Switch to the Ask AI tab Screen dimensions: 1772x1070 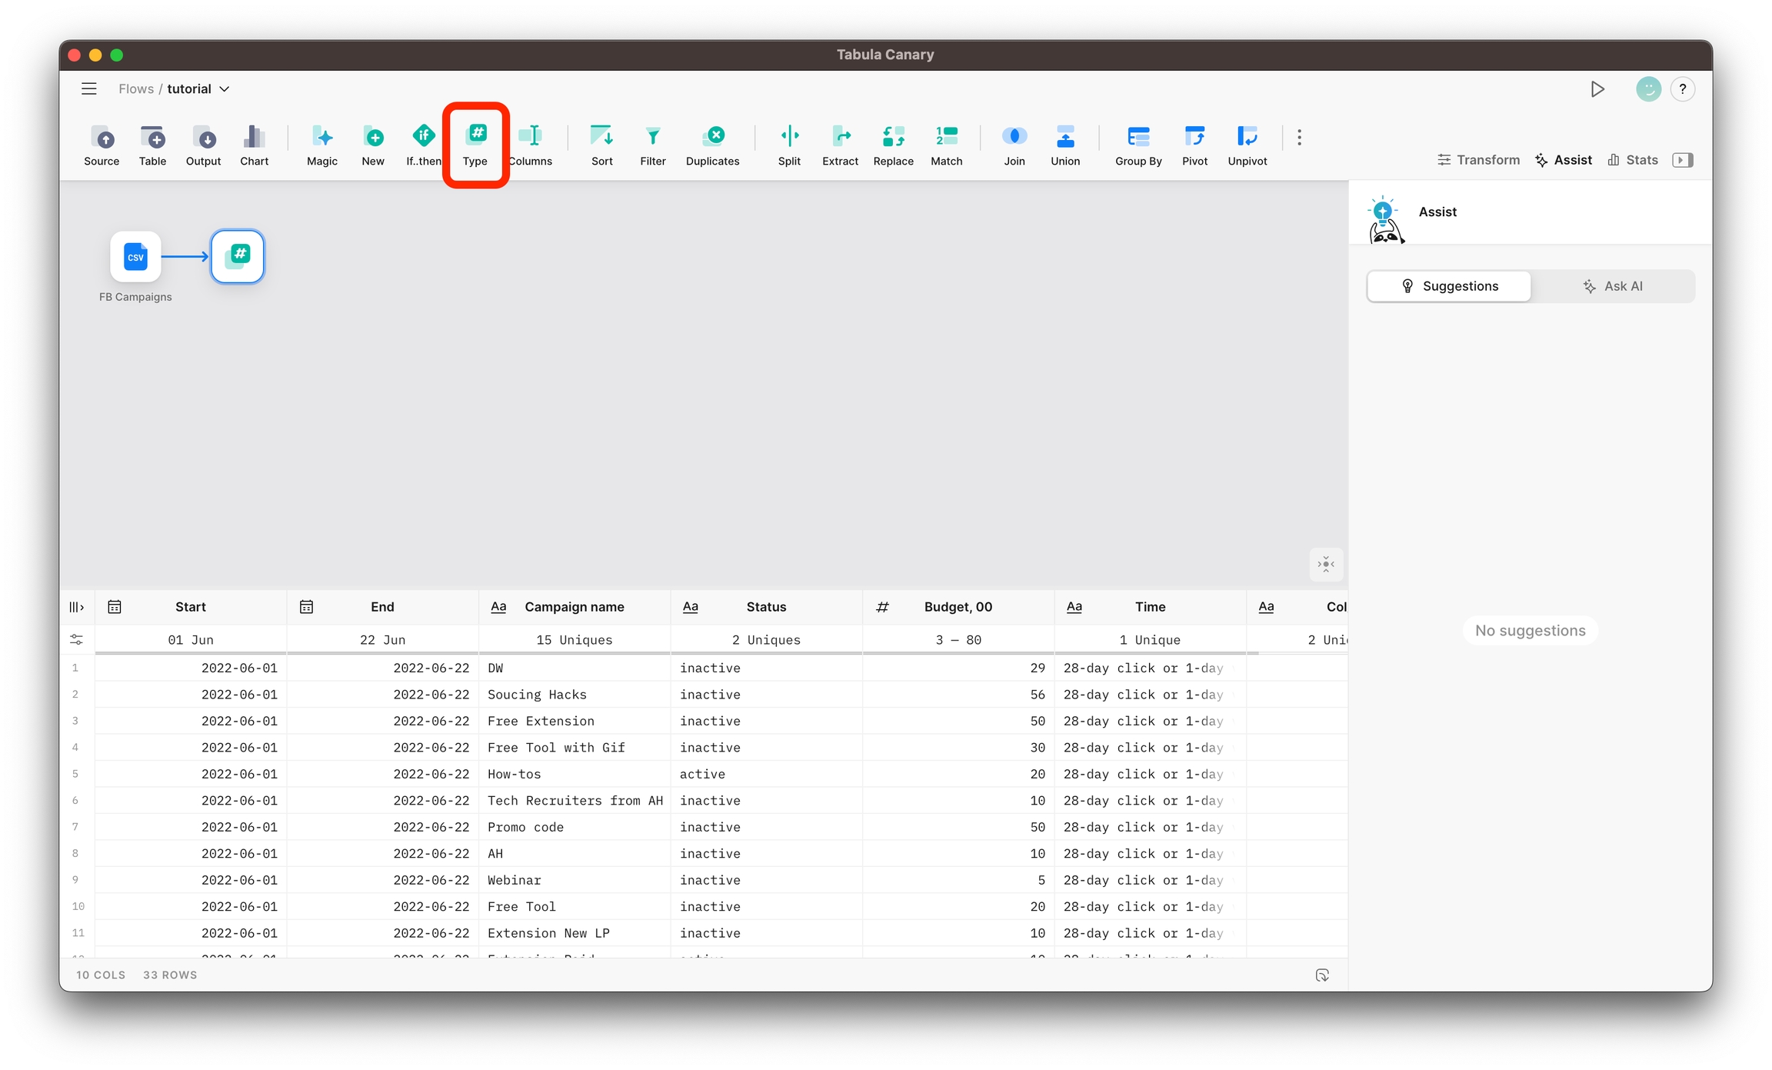click(1613, 286)
